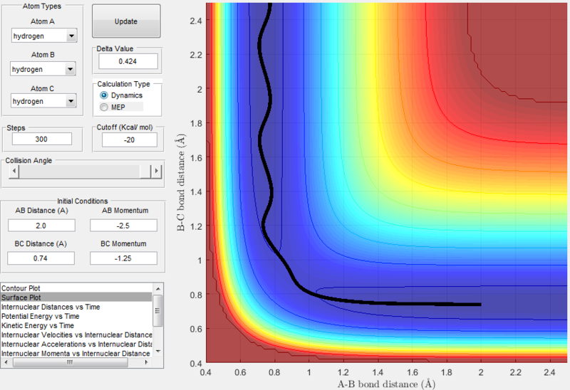Click the Collision Angle left arrow
570x390 pixels.
click(14, 171)
